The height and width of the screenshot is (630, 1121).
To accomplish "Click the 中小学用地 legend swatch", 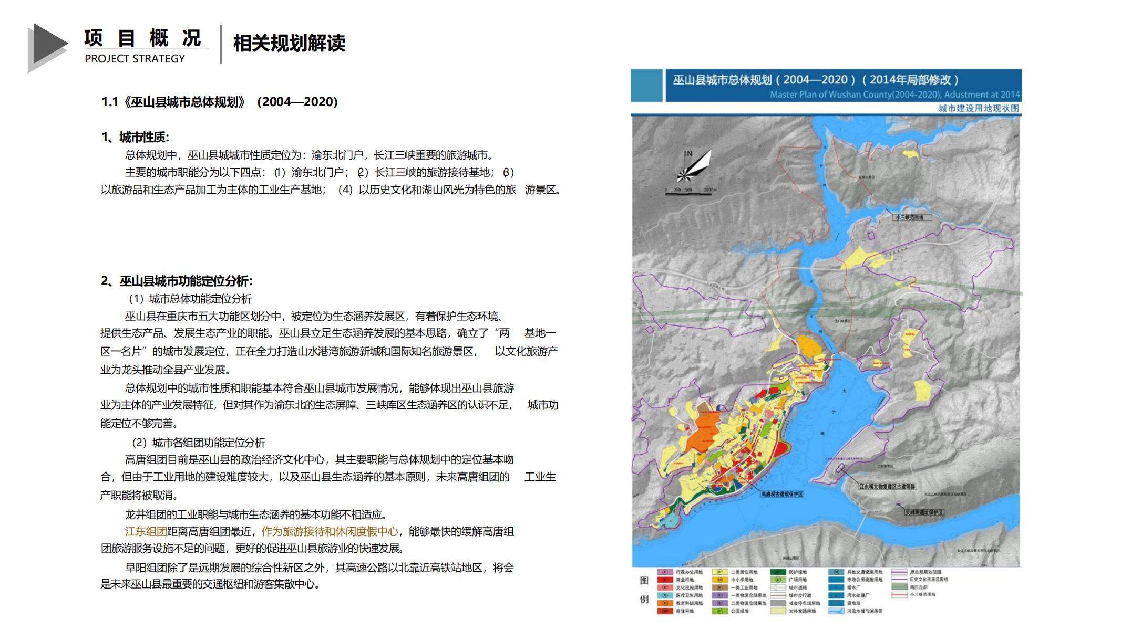I will click(720, 580).
